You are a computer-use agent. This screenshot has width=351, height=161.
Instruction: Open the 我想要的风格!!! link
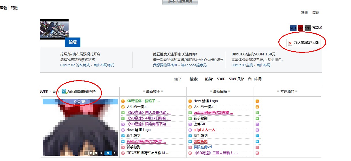pyautogui.click(x=165, y=65)
